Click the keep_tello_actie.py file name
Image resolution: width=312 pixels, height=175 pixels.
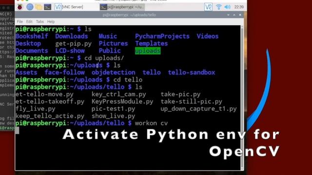pyautogui.click(x=50, y=116)
